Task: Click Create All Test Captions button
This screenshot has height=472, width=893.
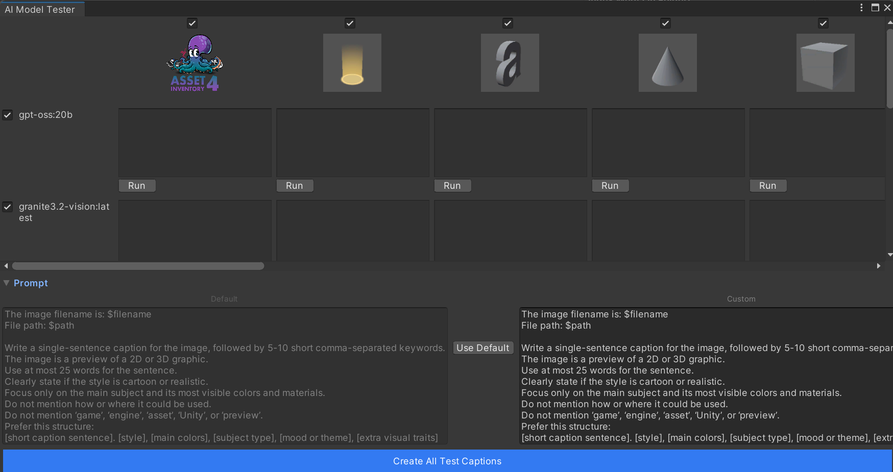Action: [x=447, y=461]
